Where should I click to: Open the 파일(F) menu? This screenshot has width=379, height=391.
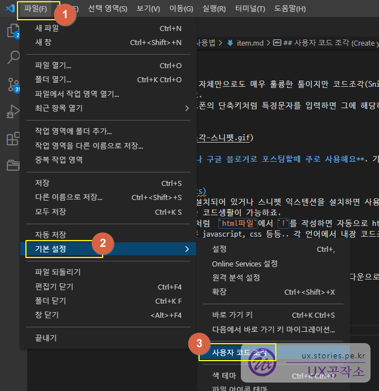[x=35, y=8]
